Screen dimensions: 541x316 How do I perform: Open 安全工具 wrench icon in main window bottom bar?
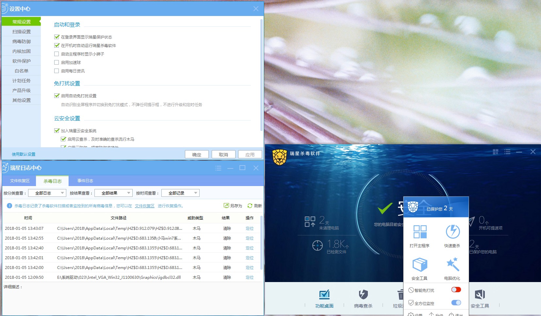[x=480, y=294]
